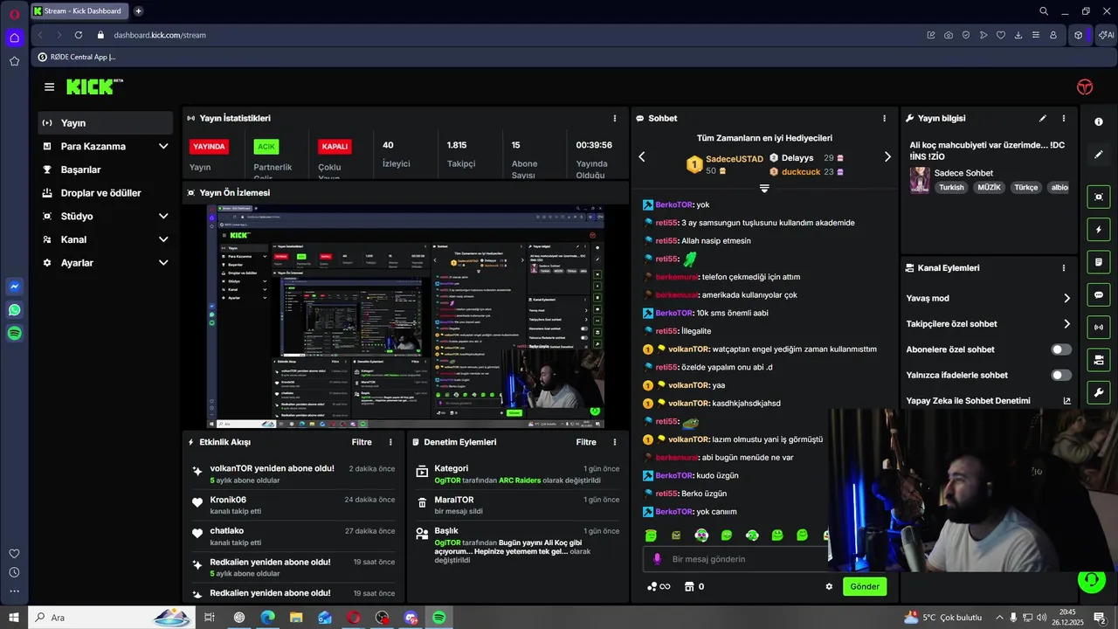The height and width of the screenshot is (629, 1118).
Task: Open the Windows Start button
Action: tap(14, 618)
